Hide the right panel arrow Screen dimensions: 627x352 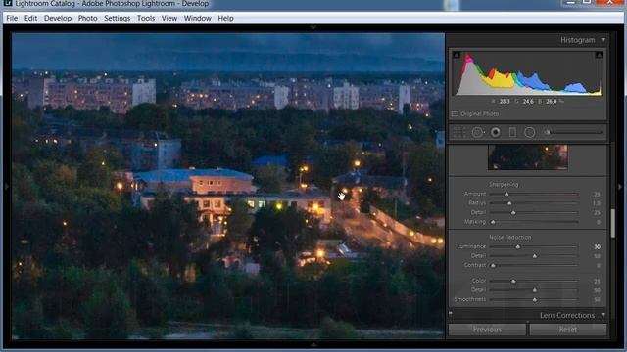coord(620,186)
